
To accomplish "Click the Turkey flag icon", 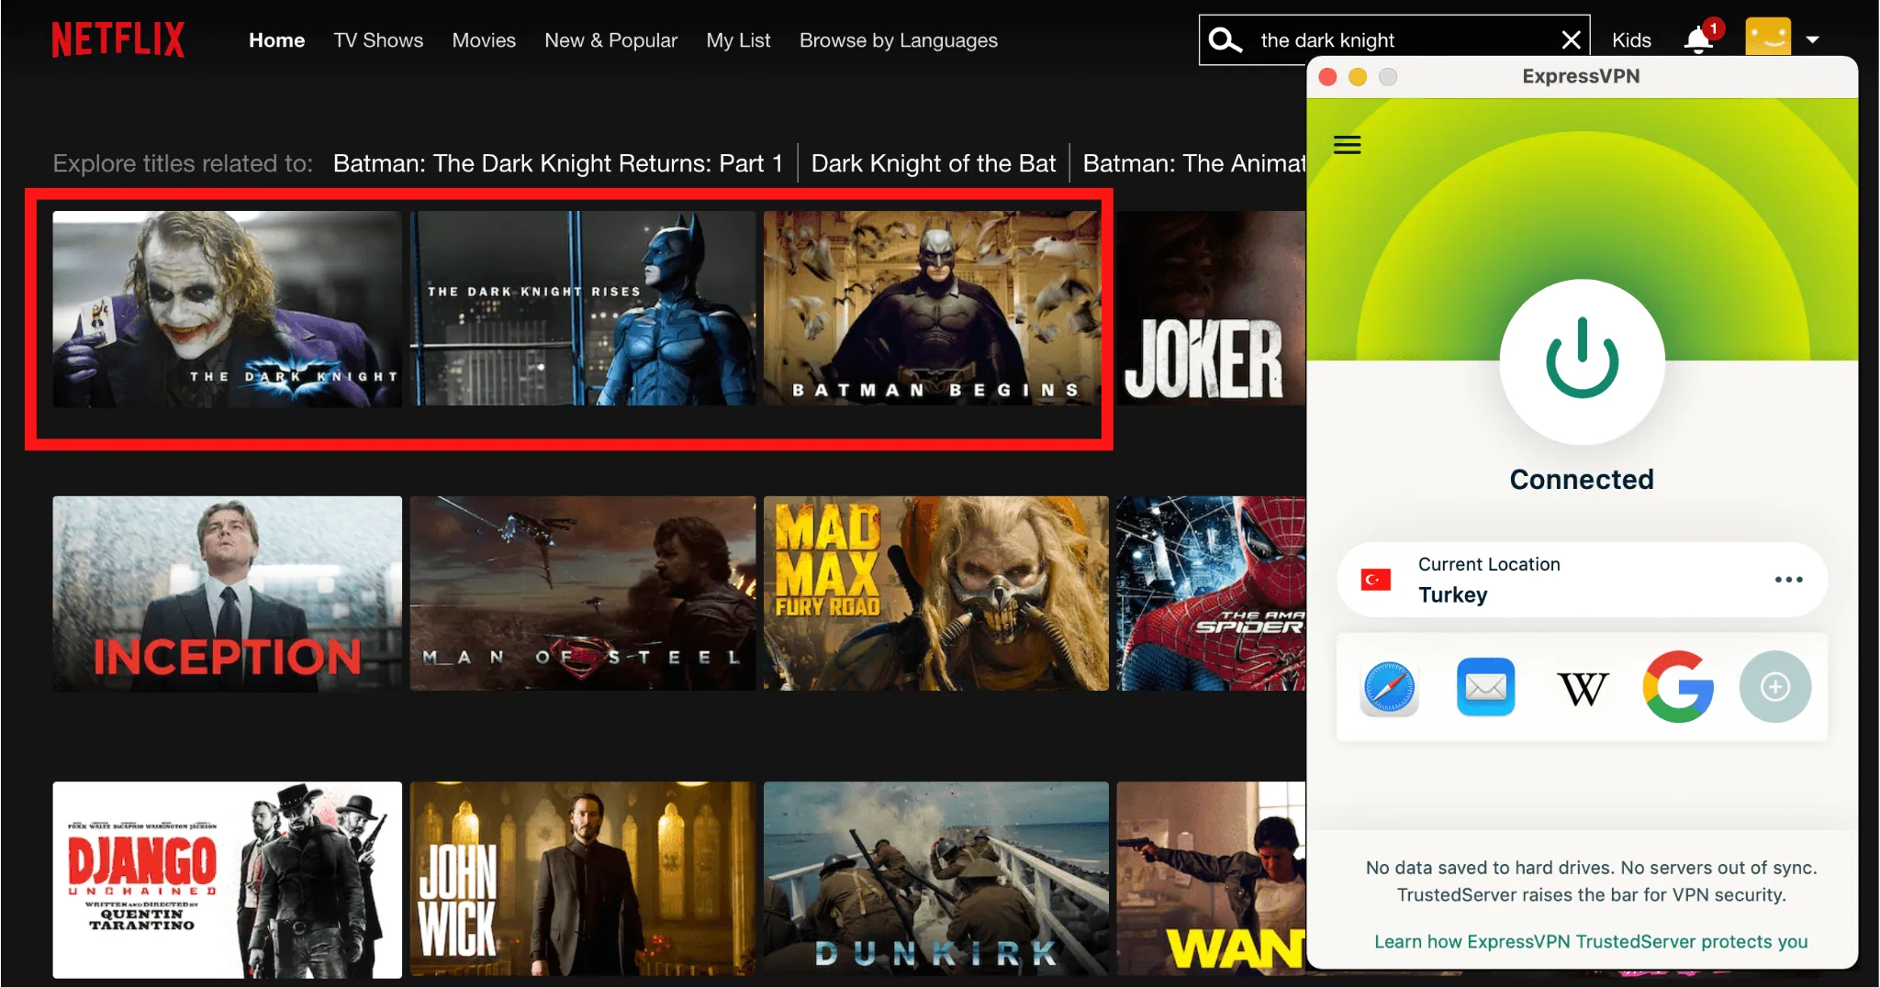I will [x=1375, y=580].
